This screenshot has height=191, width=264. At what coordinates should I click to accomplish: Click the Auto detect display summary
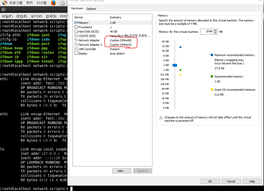pyautogui.click(x=117, y=53)
